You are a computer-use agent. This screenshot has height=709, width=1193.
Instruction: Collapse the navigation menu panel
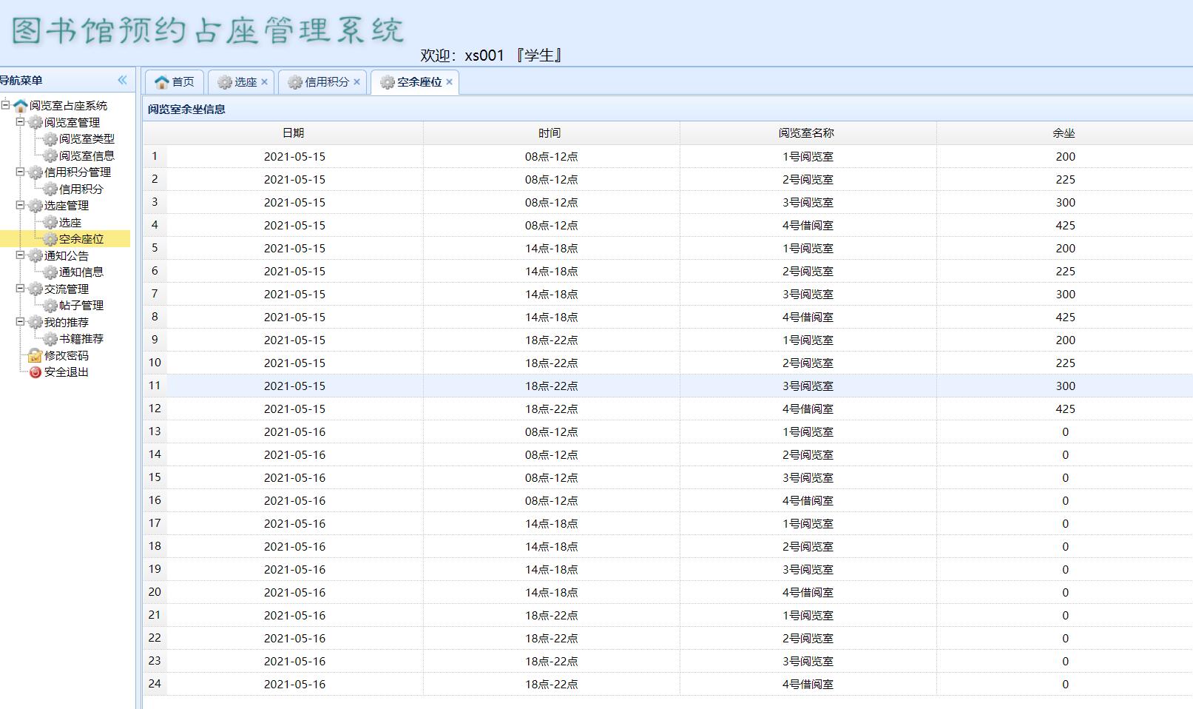point(122,80)
